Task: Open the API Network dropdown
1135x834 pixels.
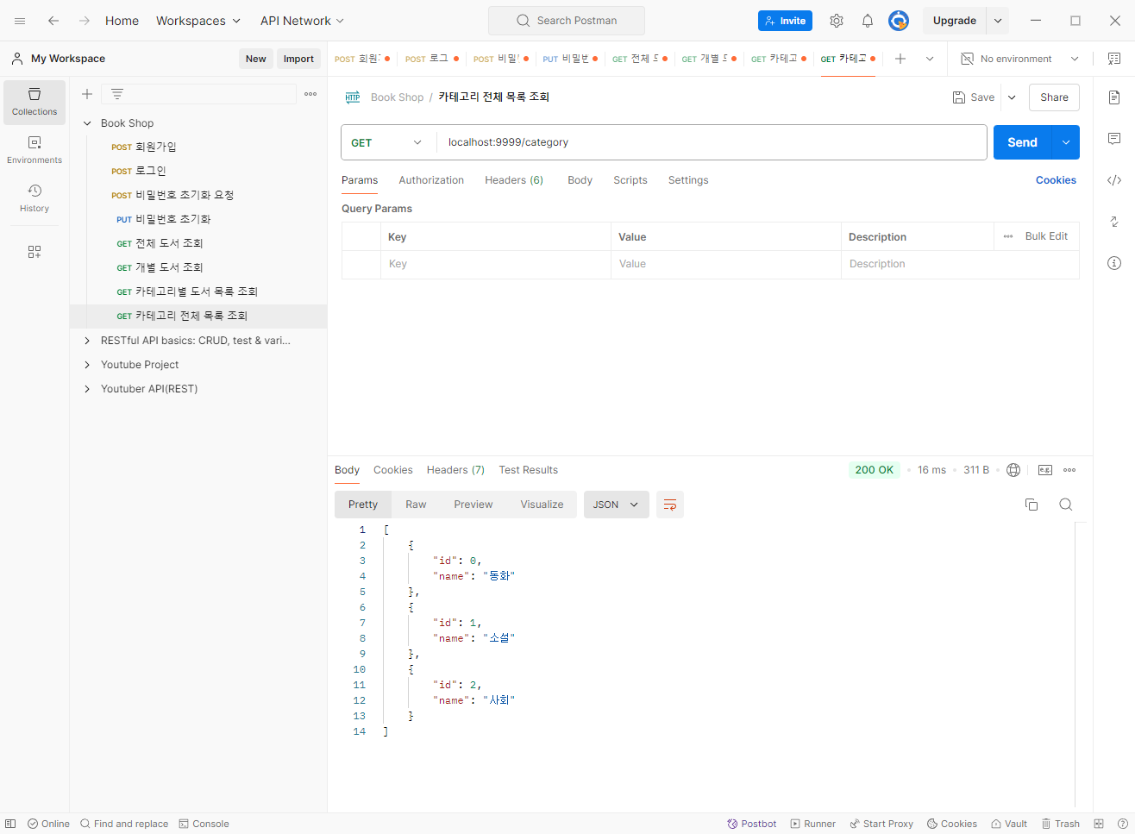Action: (x=302, y=21)
